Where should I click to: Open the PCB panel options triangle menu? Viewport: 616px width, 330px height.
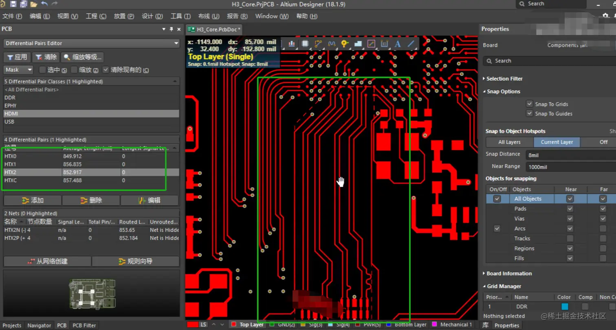coord(164,29)
